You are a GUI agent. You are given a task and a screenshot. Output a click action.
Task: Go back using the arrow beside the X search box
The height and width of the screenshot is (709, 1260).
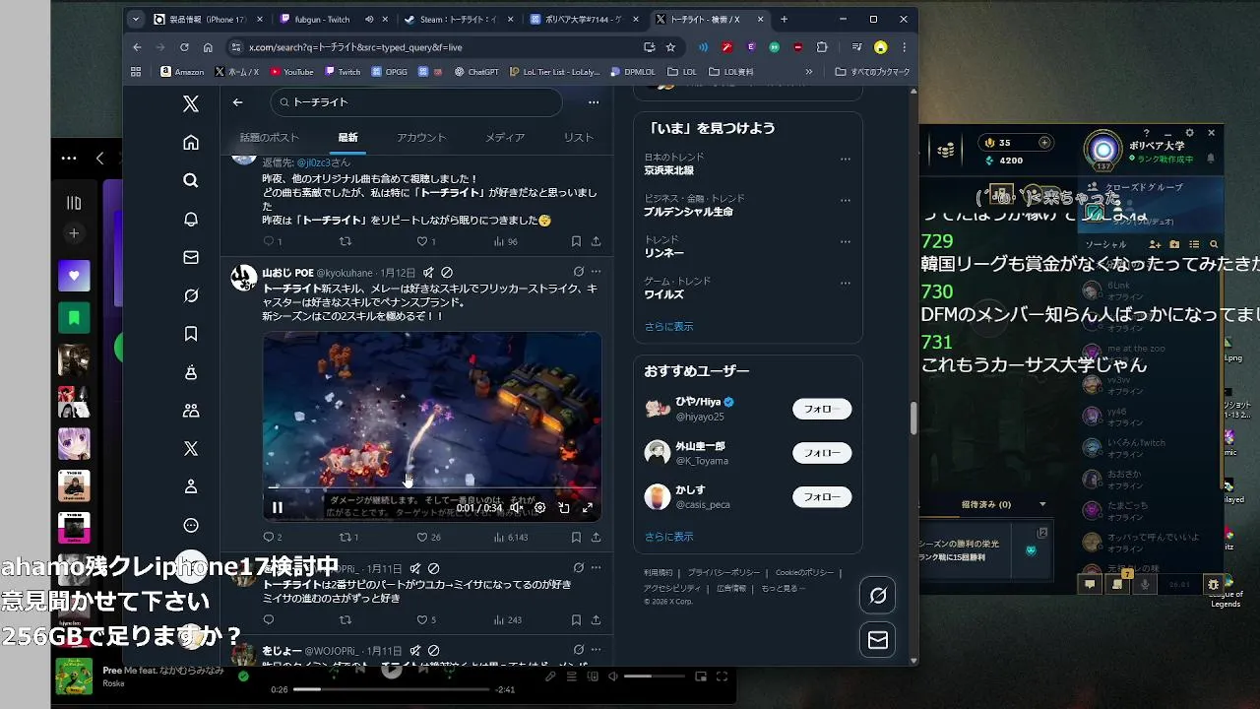tap(237, 101)
